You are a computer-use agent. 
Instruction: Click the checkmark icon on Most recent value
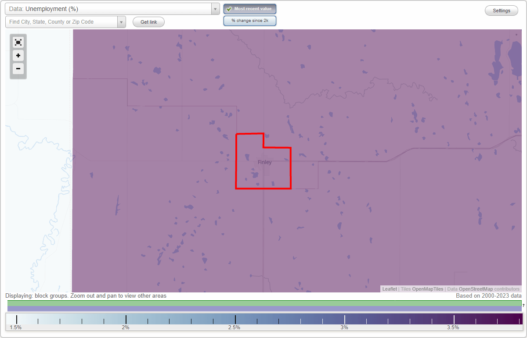(229, 8)
